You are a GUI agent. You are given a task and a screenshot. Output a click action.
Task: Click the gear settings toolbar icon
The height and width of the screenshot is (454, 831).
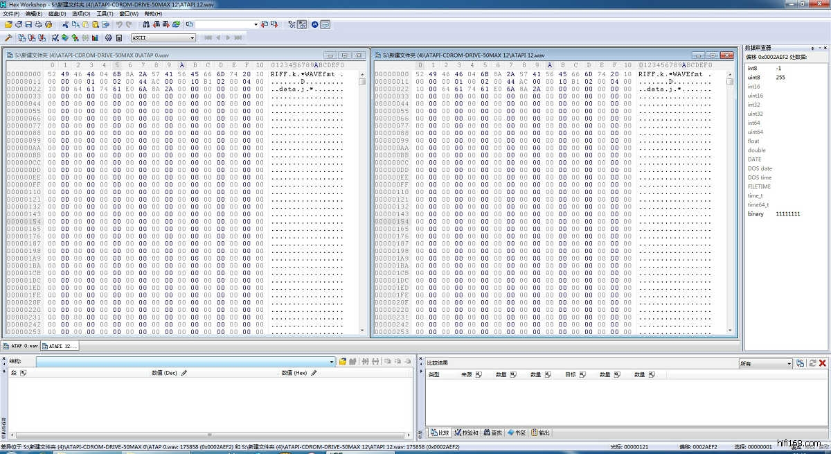109,37
